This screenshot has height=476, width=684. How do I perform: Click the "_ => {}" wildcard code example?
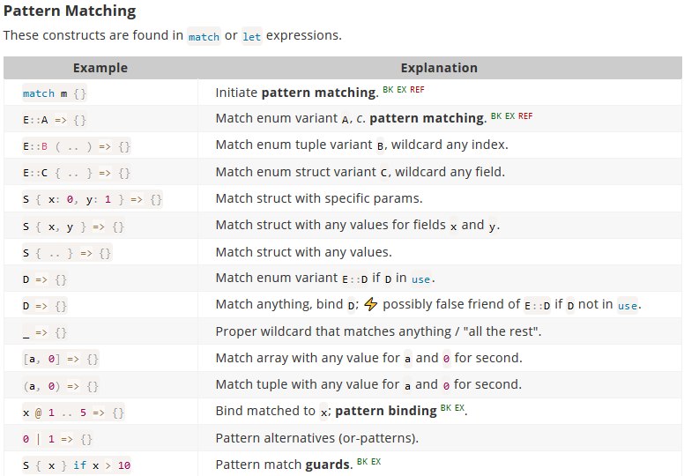pyautogui.click(x=45, y=332)
